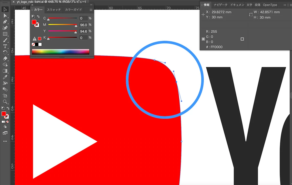Set paint type to Color in toolbar
Screen dimensions: 292x185
coord(3,122)
